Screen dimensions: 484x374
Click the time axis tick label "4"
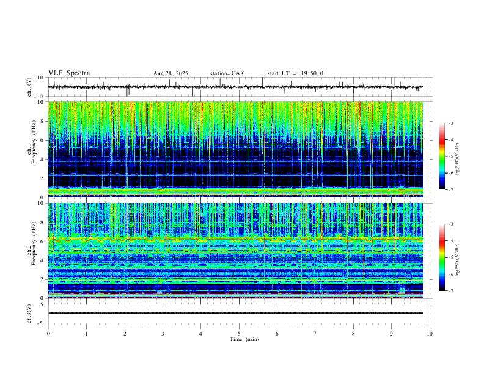[x=200, y=334]
